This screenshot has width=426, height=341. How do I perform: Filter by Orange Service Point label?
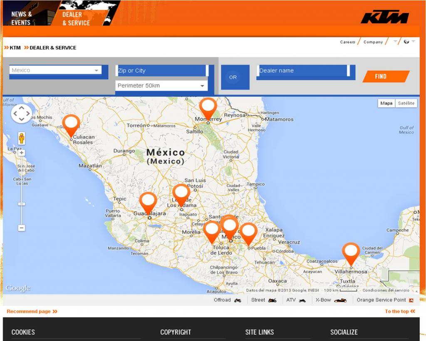point(381,300)
